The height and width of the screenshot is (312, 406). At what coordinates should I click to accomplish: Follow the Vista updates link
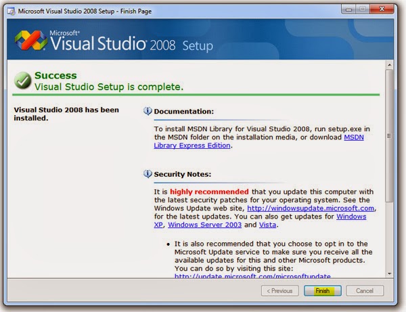point(267,225)
